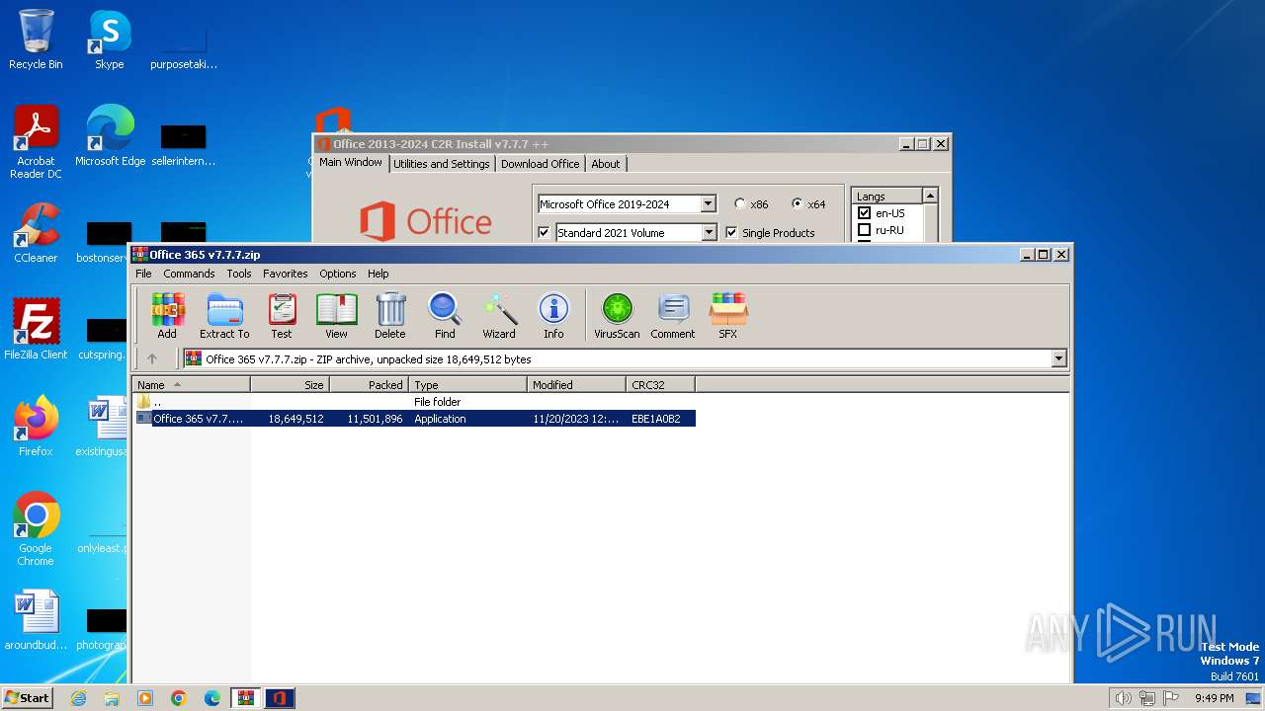Click Chrome icon in taskbar
This screenshot has height=711, width=1265.
click(x=179, y=698)
